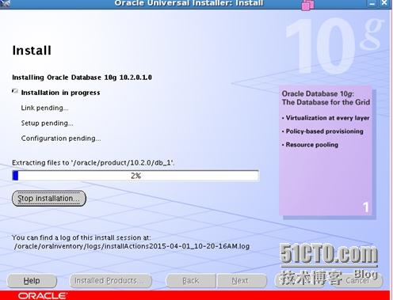Click the pink installer icon in title bar
393x300 pixels.
click(307, 5)
